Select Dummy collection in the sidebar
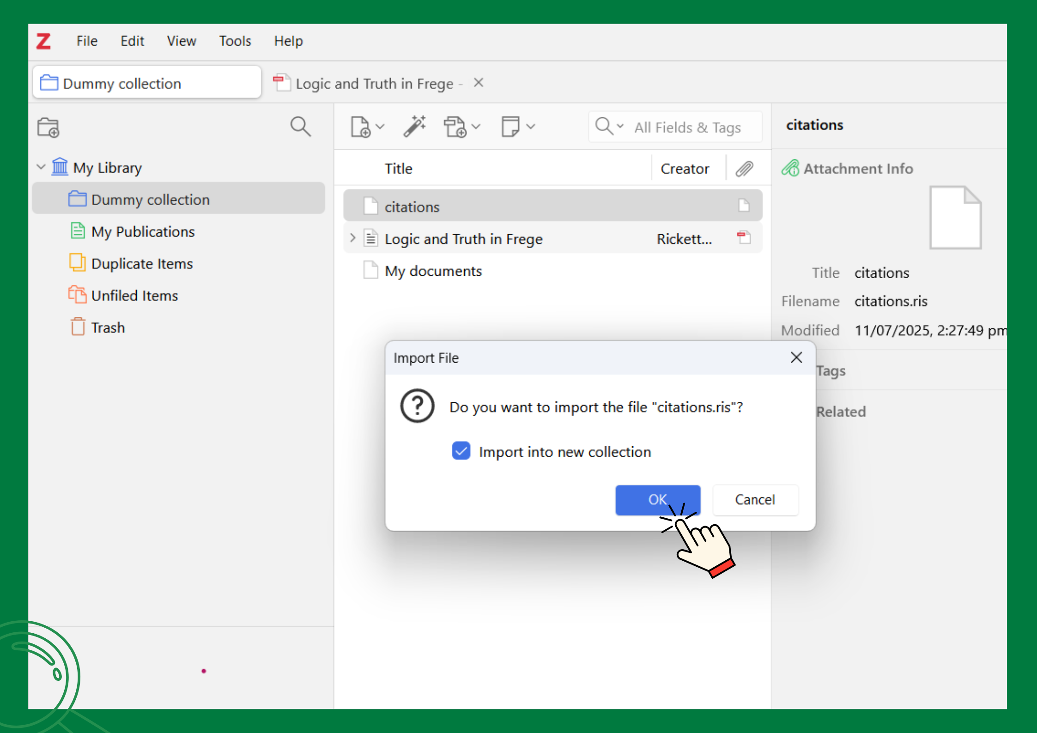The width and height of the screenshot is (1037, 733). 178,199
